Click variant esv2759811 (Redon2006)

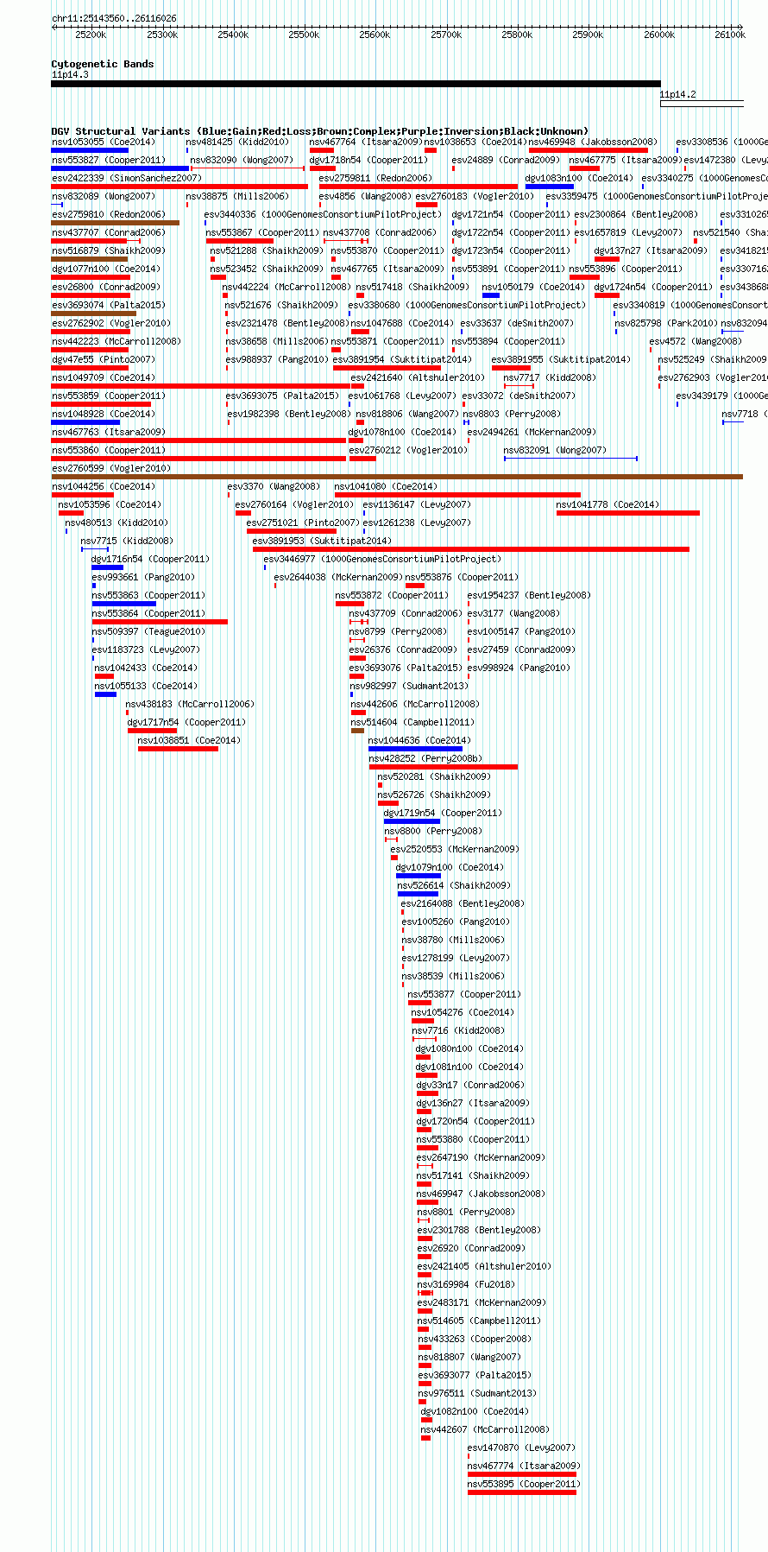[375, 178]
